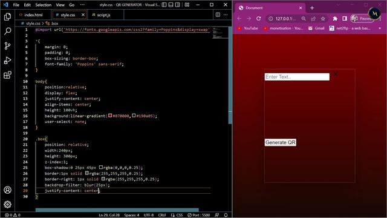The height and width of the screenshot is (218, 387).
Task: Click the editor minimap
Action: [220, 33]
